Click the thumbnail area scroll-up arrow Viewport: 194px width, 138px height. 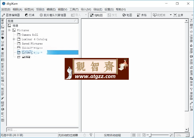pos(186,21)
